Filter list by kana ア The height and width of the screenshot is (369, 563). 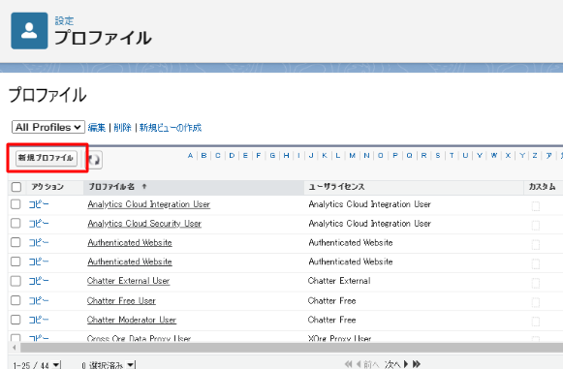549,155
